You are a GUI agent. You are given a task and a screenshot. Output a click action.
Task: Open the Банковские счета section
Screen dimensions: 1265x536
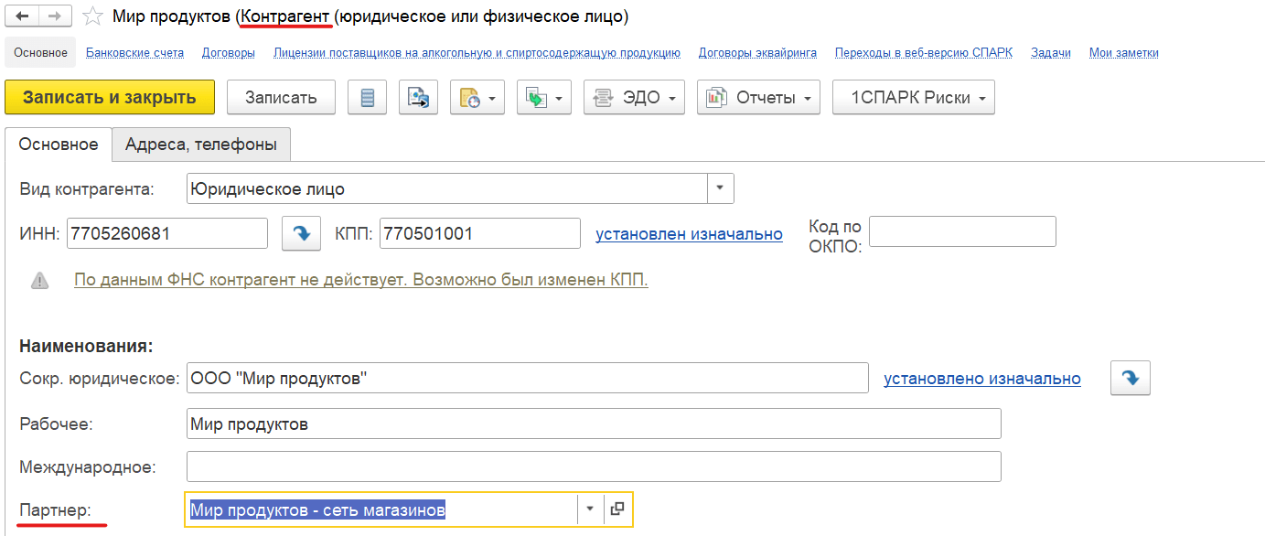(x=135, y=53)
